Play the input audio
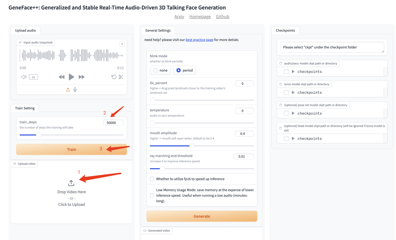Image resolution: width=396 pixels, height=240 pixels. pos(71,77)
